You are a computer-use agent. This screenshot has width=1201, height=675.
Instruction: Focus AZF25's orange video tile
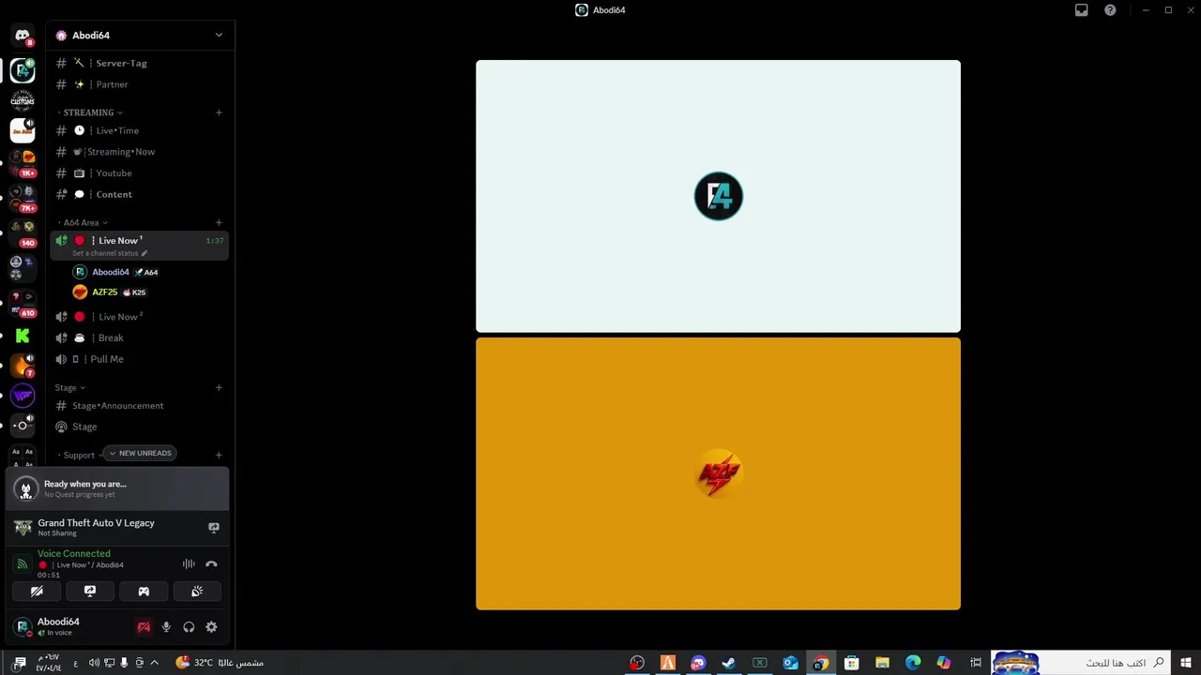[x=718, y=473]
